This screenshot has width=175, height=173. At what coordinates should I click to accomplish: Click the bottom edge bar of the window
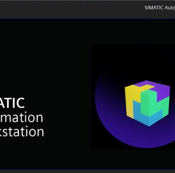coord(87,171)
